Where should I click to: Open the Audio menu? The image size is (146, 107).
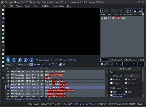point(28,6)
